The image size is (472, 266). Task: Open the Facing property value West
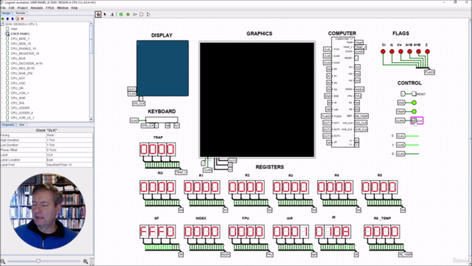click(69, 135)
